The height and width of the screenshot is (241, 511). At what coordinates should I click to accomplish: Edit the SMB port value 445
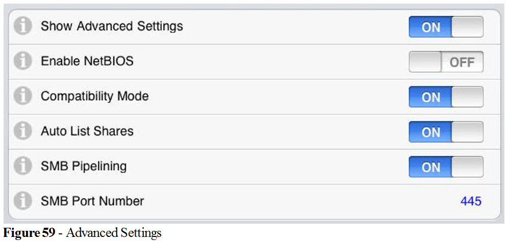470,201
